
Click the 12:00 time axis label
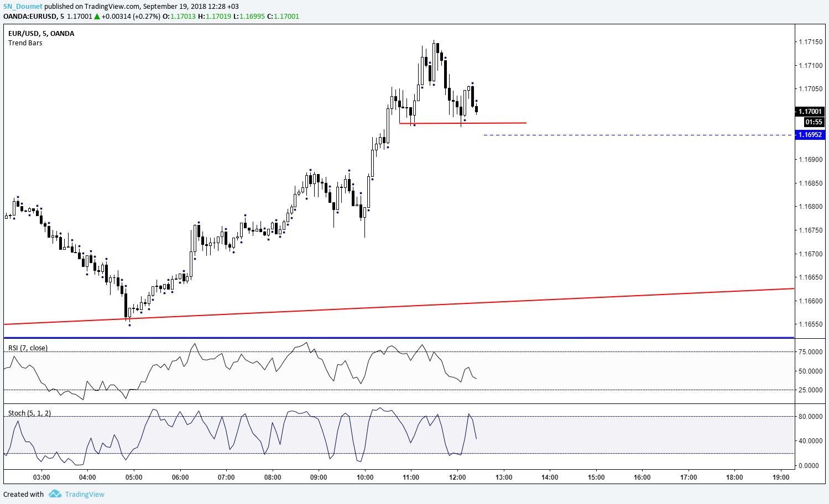(457, 477)
